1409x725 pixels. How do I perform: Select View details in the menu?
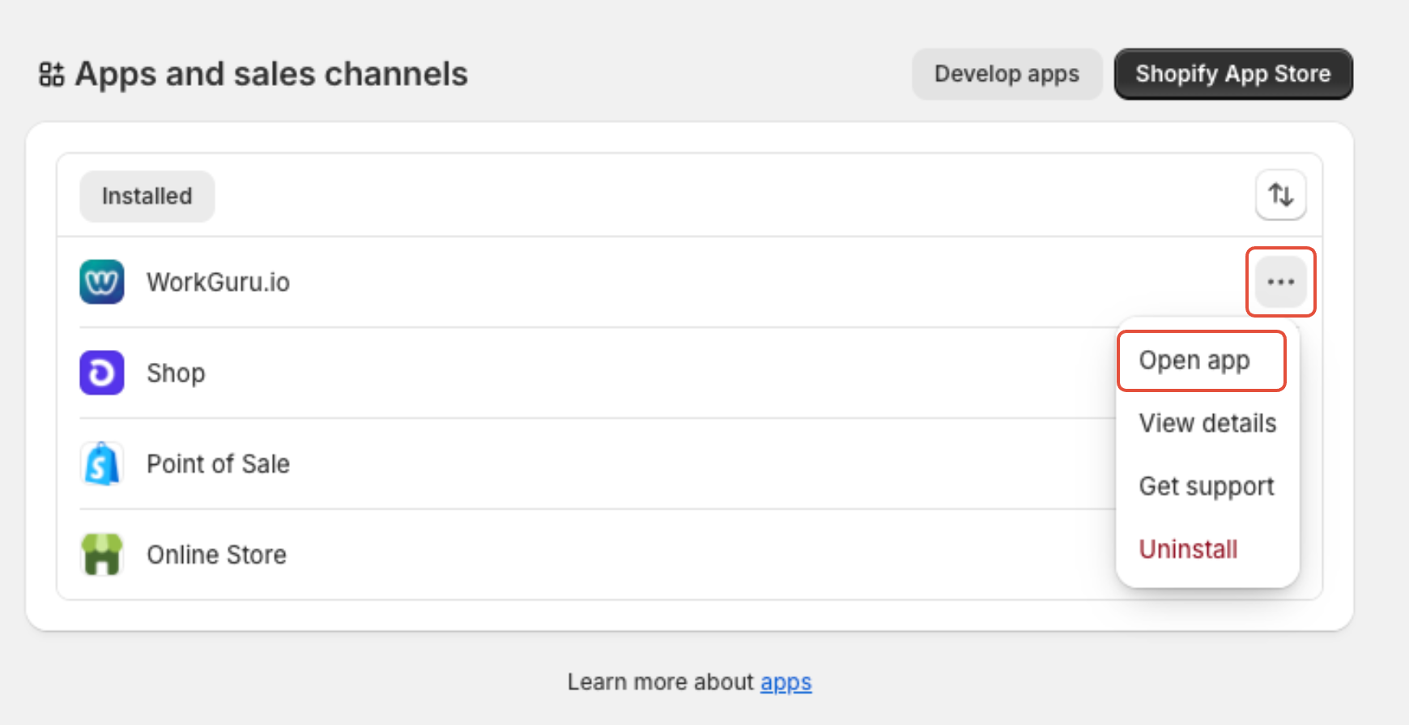[x=1207, y=423]
